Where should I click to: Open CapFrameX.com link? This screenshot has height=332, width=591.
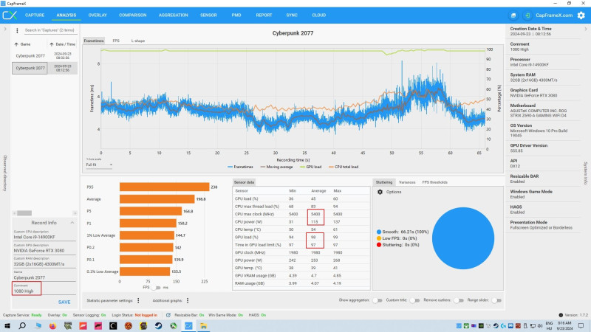coord(554,15)
